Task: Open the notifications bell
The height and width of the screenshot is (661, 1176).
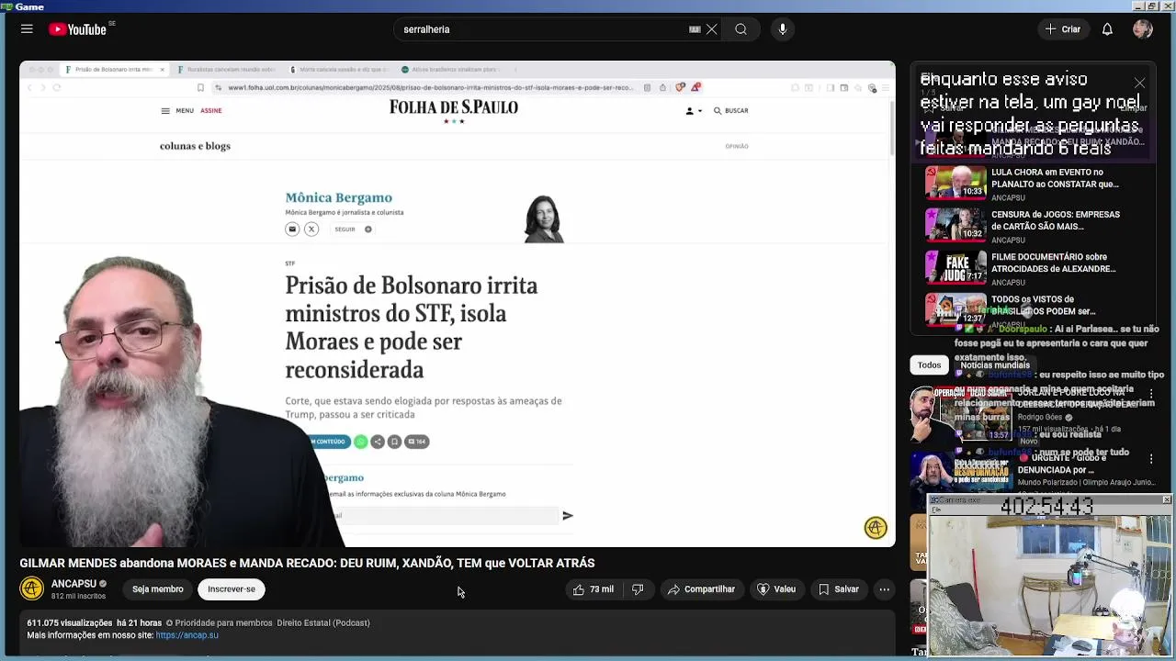Action: pos(1107,29)
